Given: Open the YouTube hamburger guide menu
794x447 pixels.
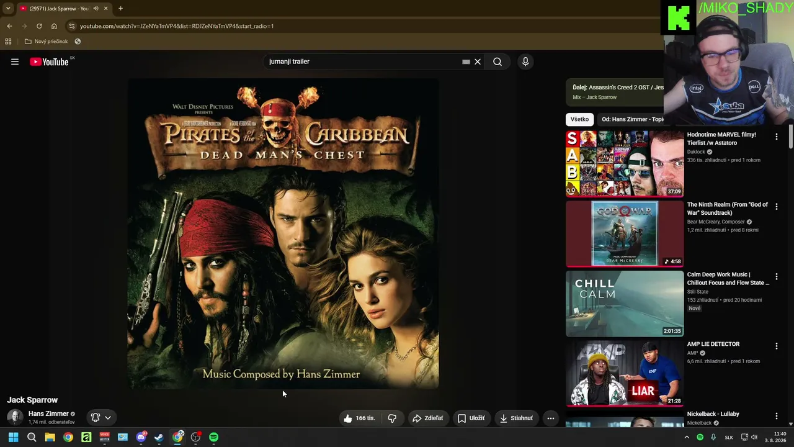Looking at the screenshot, I should (x=15, y=61).
